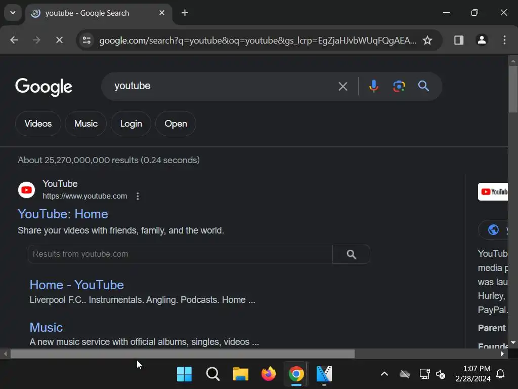
Task: Open the notifications bell
Action: coord(500,374)
